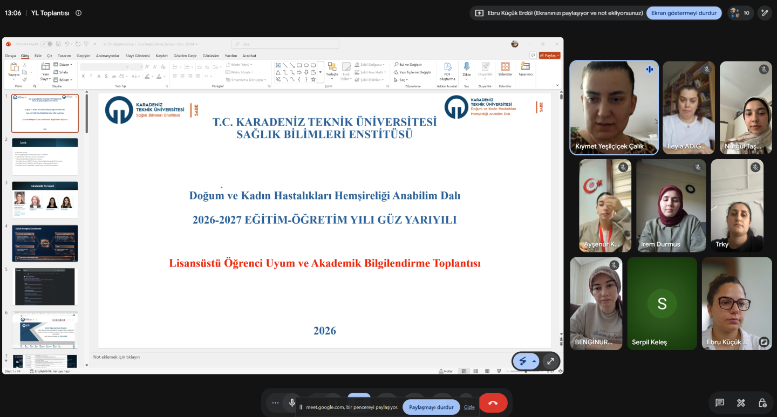Screen dimensions: 777x417
Task: Stop screen presentation with Ekran göstermeyi durdur
Action: [684, 13]
